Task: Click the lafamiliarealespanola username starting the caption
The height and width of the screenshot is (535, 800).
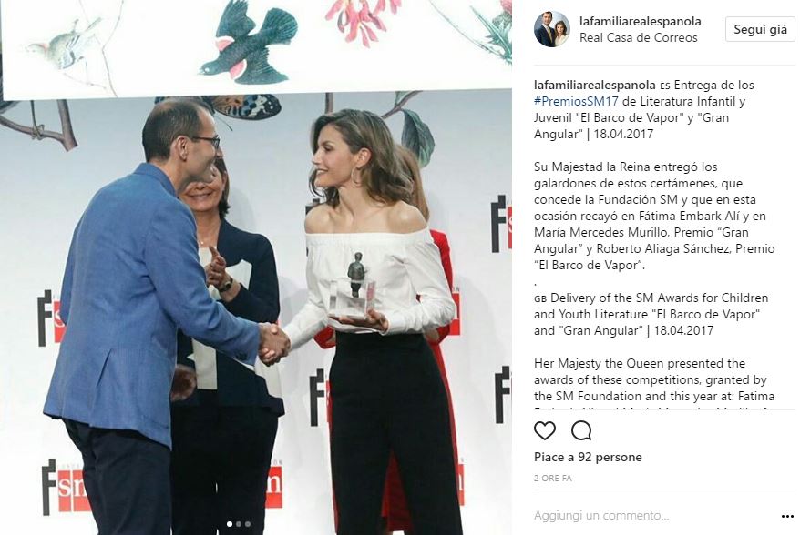Action: pos(594,86)
